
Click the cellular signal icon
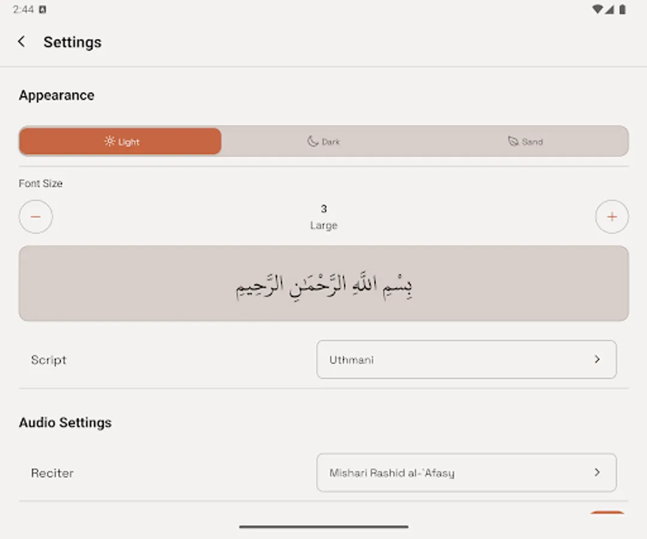click(609, 9)
